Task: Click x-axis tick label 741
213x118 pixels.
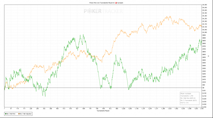Action: (x=90, y=109)
